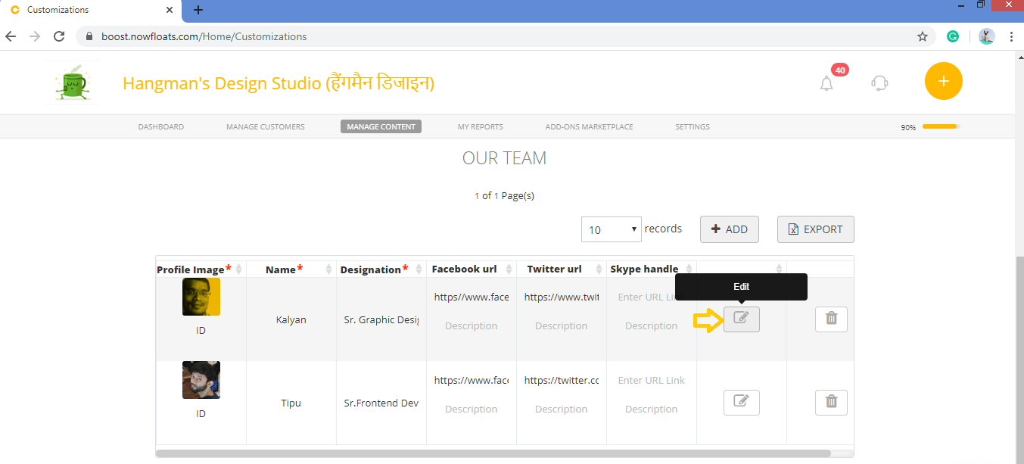Open the Grammarly extension icon
The image size is (1024, 464).
953,36
